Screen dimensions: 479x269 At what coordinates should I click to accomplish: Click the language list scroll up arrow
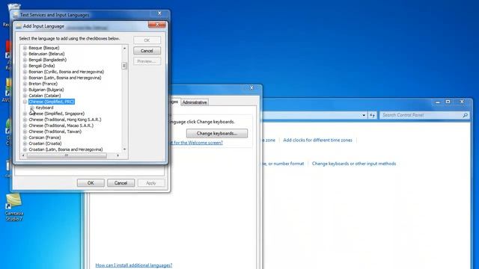click(124, 48)
